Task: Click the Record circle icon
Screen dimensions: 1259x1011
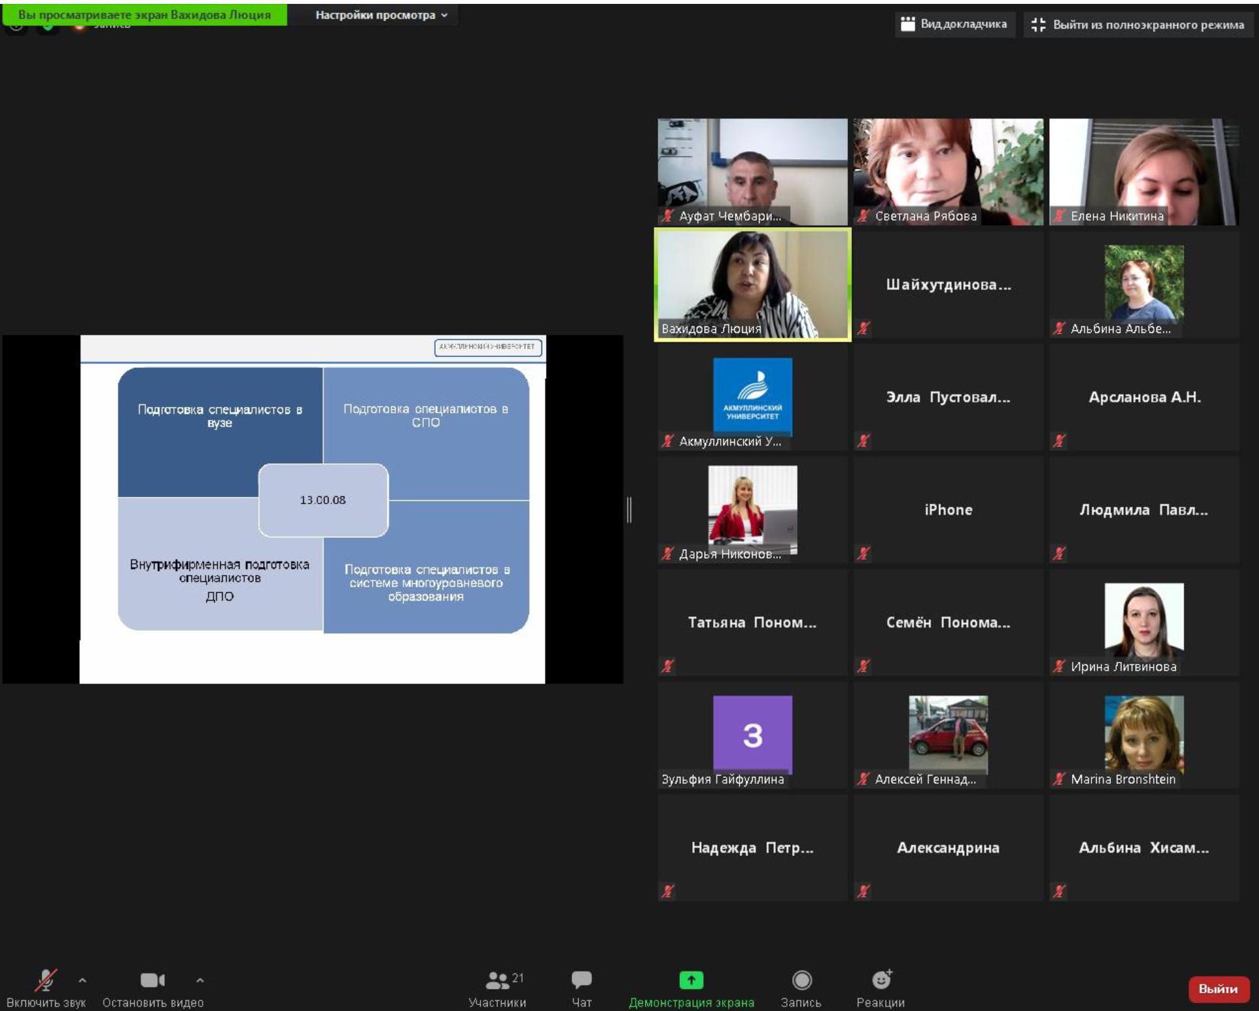Action: 801,980
